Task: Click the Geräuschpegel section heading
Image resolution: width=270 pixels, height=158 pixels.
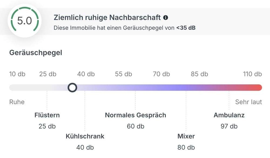Action: point(36,53)
